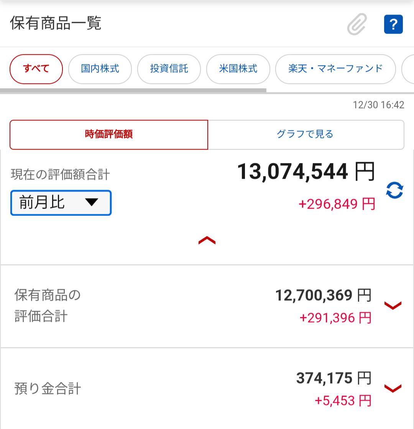Open the 前月比 comparison dropdown
Image resolution: width=414 pixels, height=429 pixels.
[x=61, y=203]
